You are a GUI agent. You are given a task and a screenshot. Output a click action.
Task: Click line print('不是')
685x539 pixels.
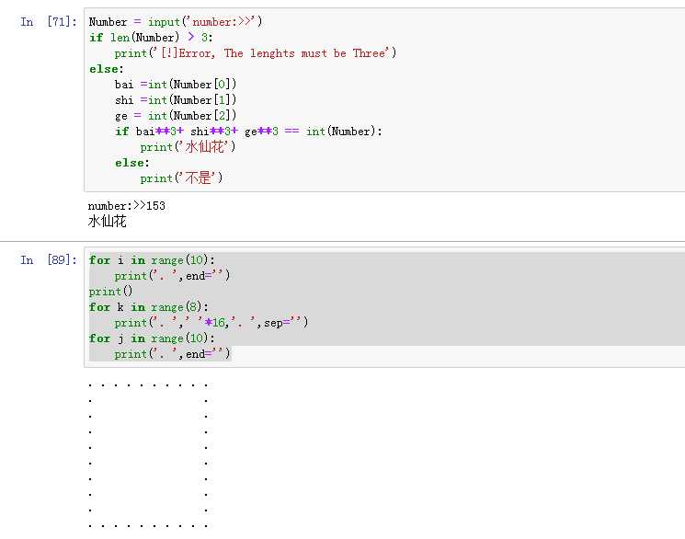pyautogui.click(x=181, y=178)
